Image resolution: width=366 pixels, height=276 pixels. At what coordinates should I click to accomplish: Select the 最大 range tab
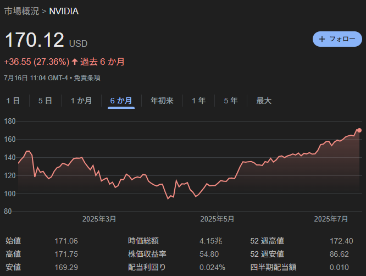264,101
